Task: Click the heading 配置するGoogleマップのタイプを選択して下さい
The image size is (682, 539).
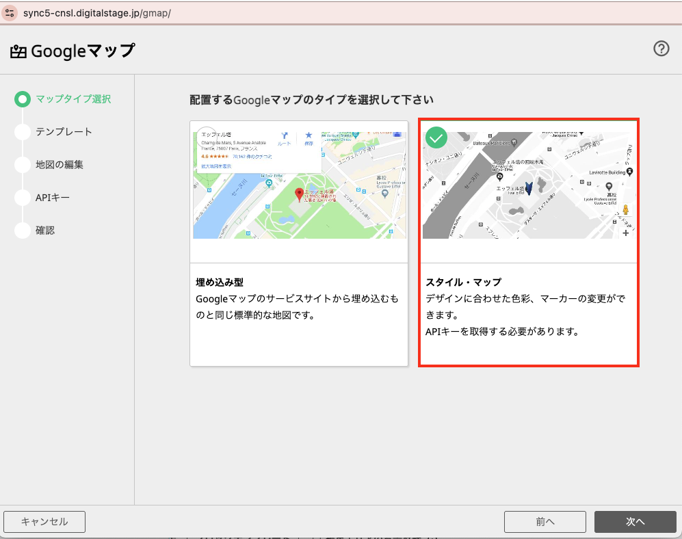Action: tap(311, 100)
